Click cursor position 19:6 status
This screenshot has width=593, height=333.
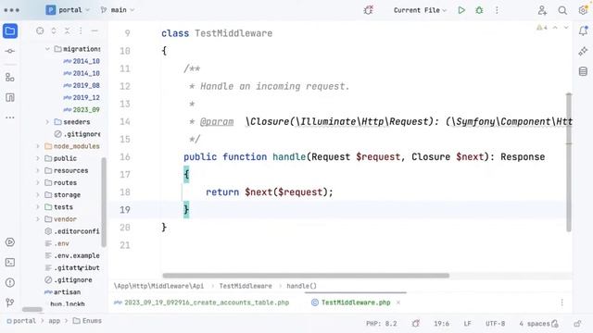tap(441, 324)
